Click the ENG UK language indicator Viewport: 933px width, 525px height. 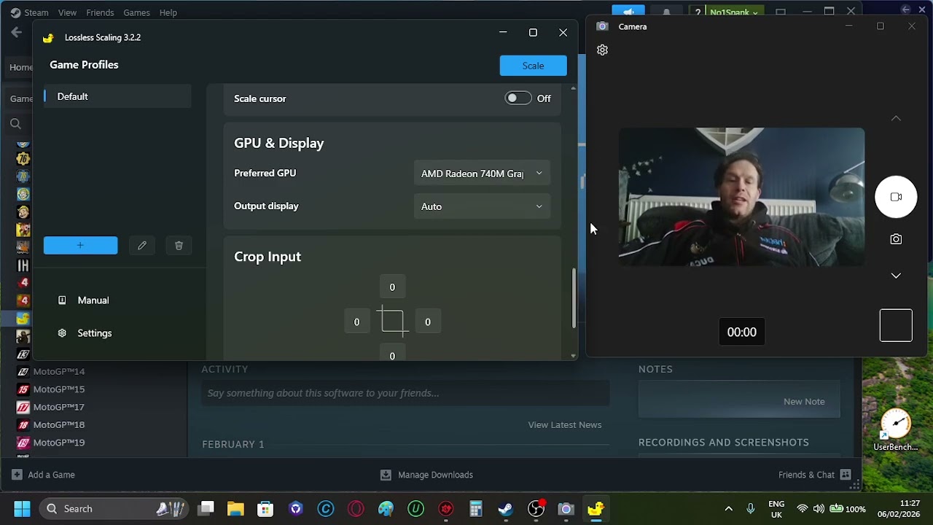point(776,509)
